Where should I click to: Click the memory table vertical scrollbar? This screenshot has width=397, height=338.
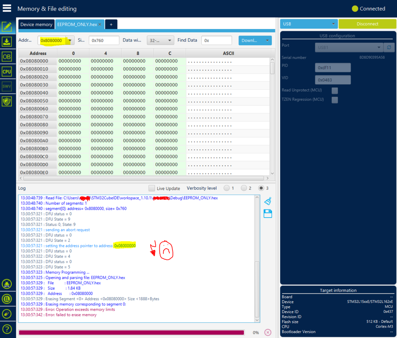pyautogui.click(x=273, y=68)
